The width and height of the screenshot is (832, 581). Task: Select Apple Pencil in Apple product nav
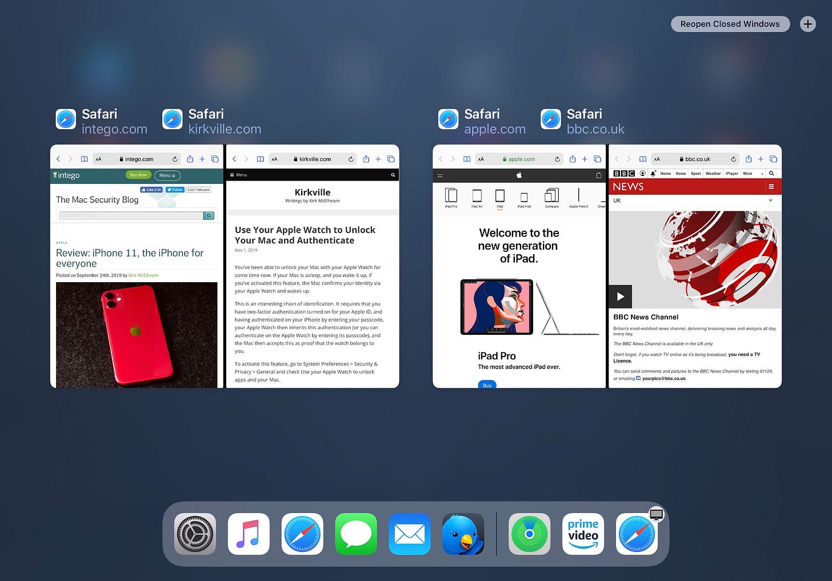[578, 198]
